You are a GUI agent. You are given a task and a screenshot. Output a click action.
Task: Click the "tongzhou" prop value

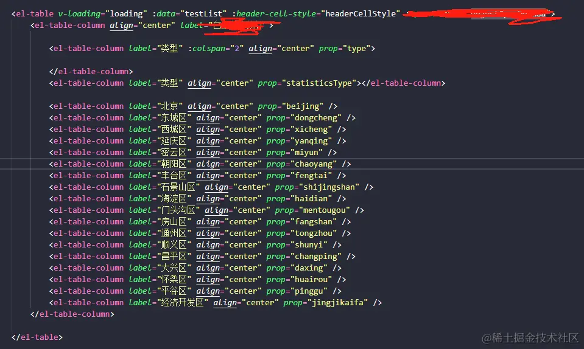tap(314, 233)
